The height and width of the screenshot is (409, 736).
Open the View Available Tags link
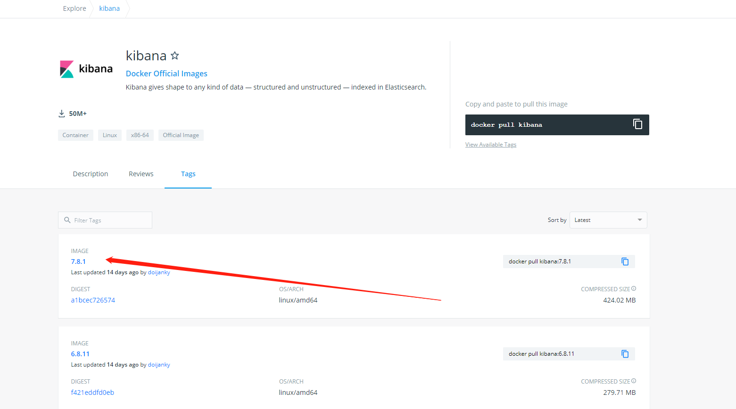(491, 145)
